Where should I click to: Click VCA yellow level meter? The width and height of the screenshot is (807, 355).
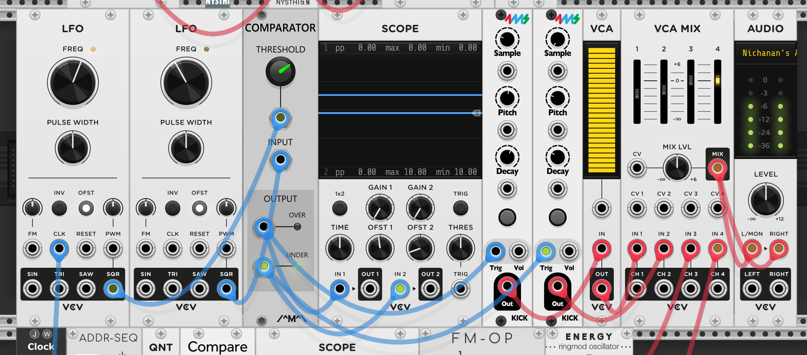(601, 110)
